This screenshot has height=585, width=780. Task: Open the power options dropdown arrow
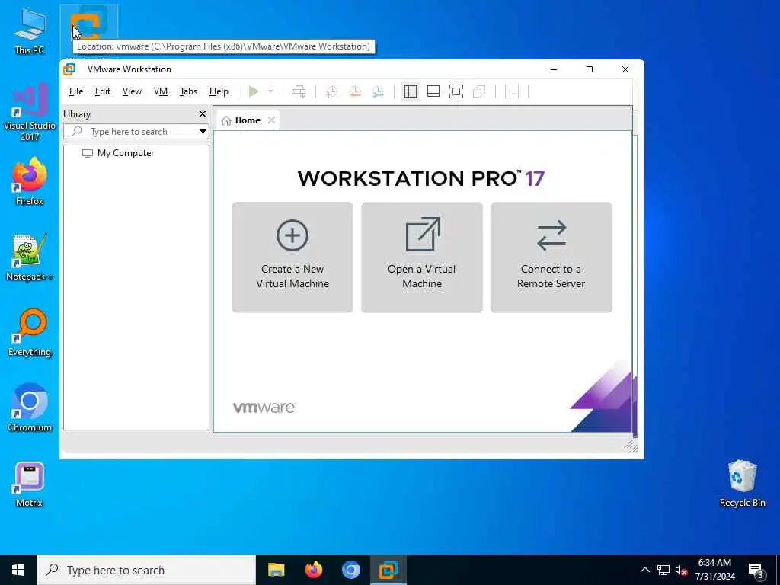tap(270, 91)
